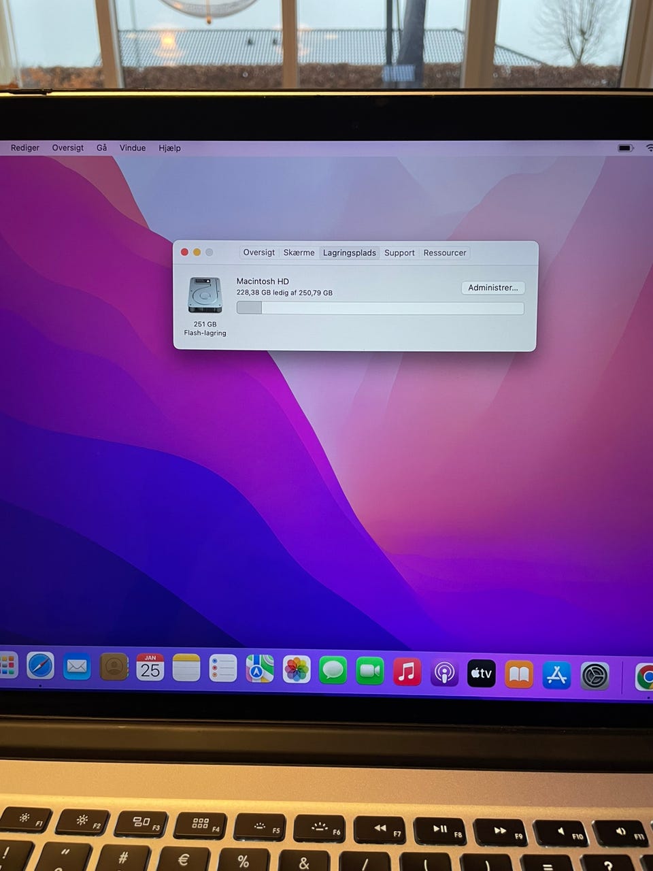Viewport: 653px width, 871px height.
Task: Switch to the Support tab
Action: coord(399,252)
